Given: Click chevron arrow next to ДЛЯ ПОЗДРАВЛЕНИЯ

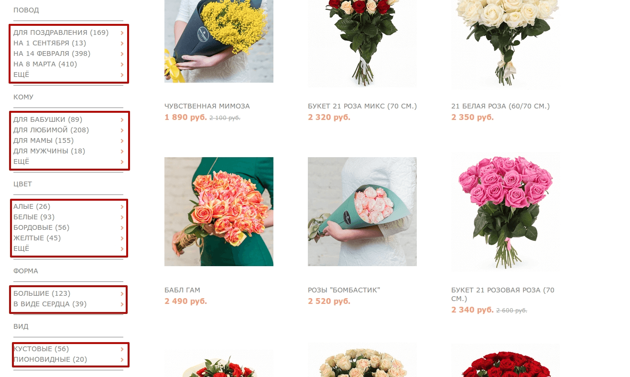Looking at the screenshot, I should pyautogui.click(x=122, y=33).
